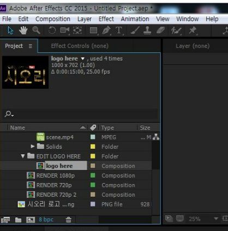Viewport: 228px width, 231px height.
Task: Click the Adobe After Effects app icon
Action: click(3, 8)
